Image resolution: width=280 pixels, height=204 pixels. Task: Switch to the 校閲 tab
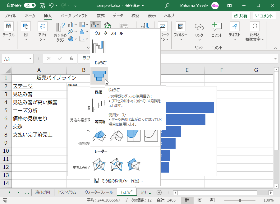[135, 16]
